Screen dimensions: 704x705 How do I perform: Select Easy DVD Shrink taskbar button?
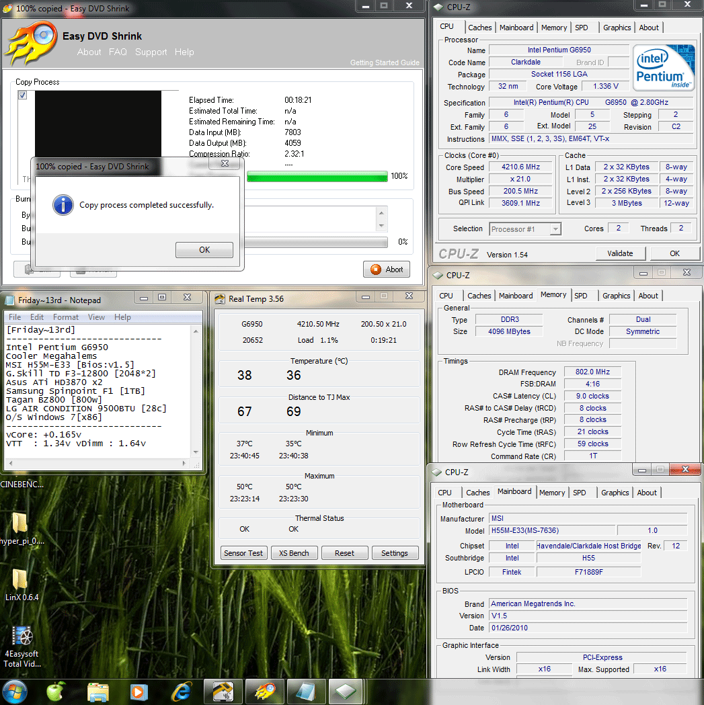click(x=264, y=692)
